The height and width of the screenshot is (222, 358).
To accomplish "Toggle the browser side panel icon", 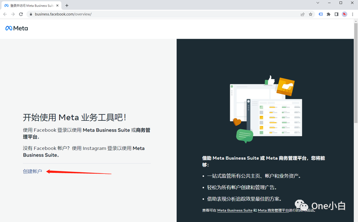I will point(336,14).
